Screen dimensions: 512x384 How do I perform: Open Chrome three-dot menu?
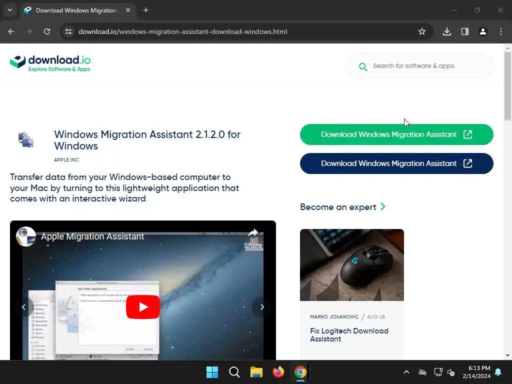[x=501, y=31]
